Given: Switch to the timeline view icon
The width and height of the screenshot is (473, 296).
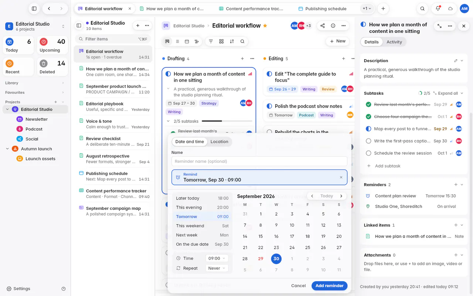Looking at the screenshot, I should (197, 41).
